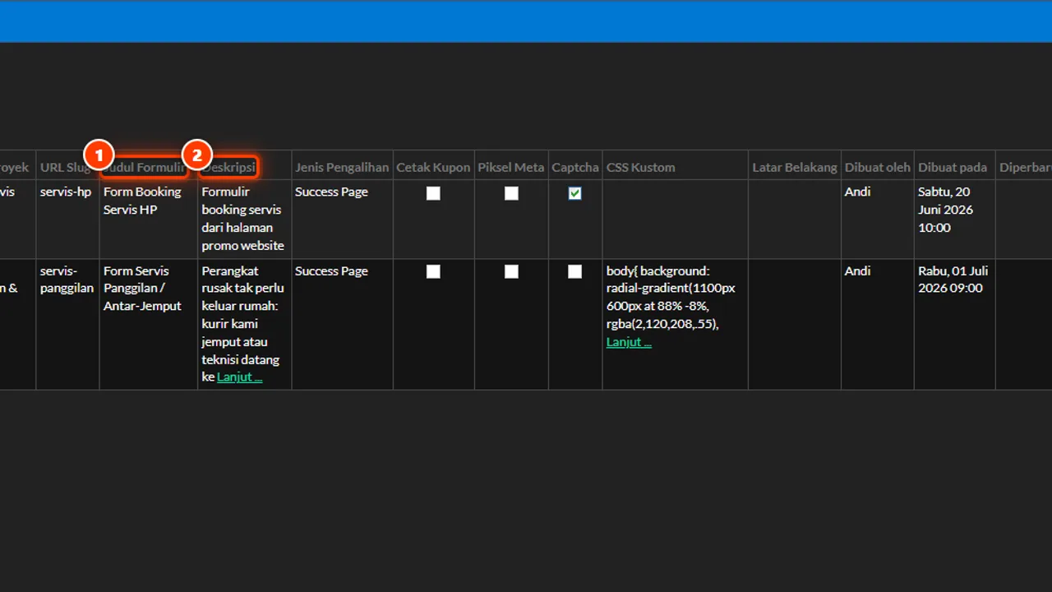Click the Latar Belakang column header
This screenshot has width=1052, height=592.
pyautogui.click(x=795, y=167)
